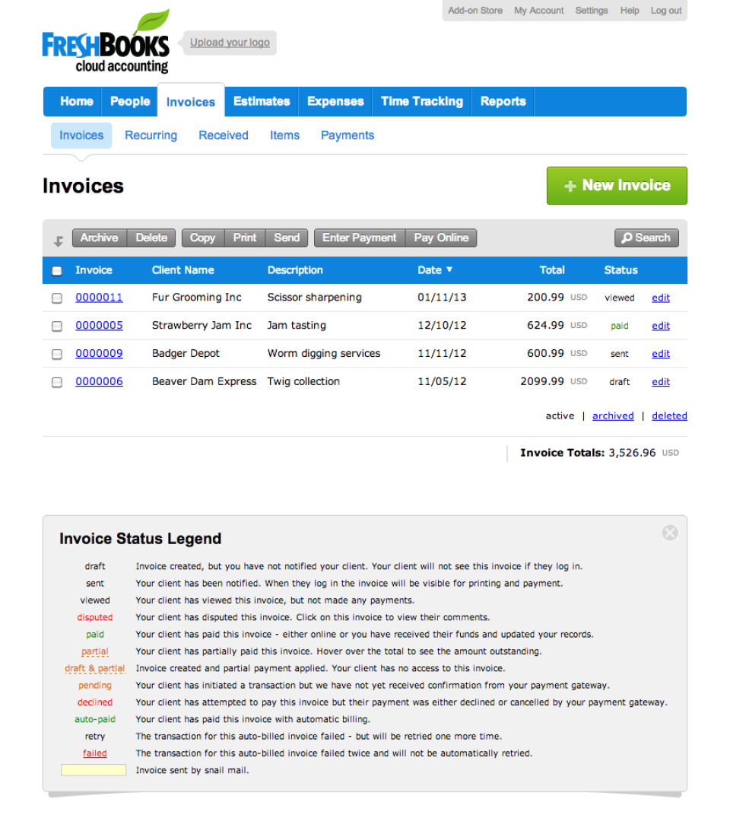Click the Enter Payment button
Image resolution: width=730 pixels, height=815 pixels.
pyautogui.click(x=360, y=237)
